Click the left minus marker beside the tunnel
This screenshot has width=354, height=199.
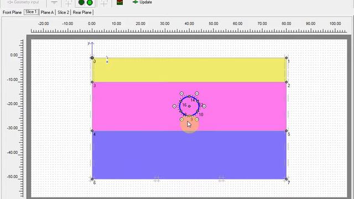coord(174,106)
